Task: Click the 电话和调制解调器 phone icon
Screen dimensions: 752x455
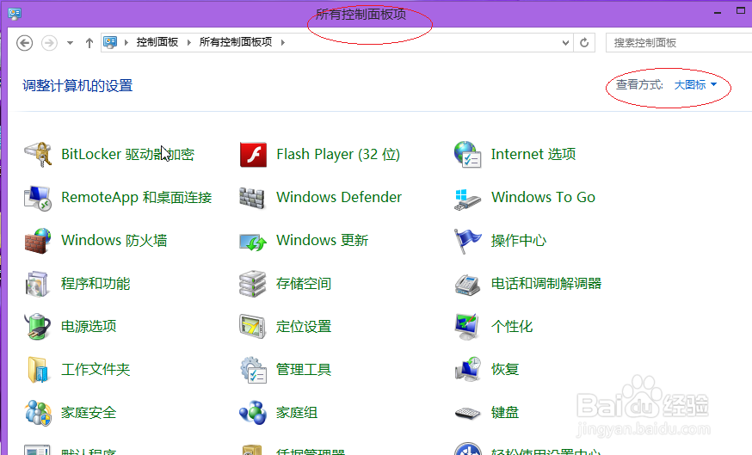Action: pos(467,285)
